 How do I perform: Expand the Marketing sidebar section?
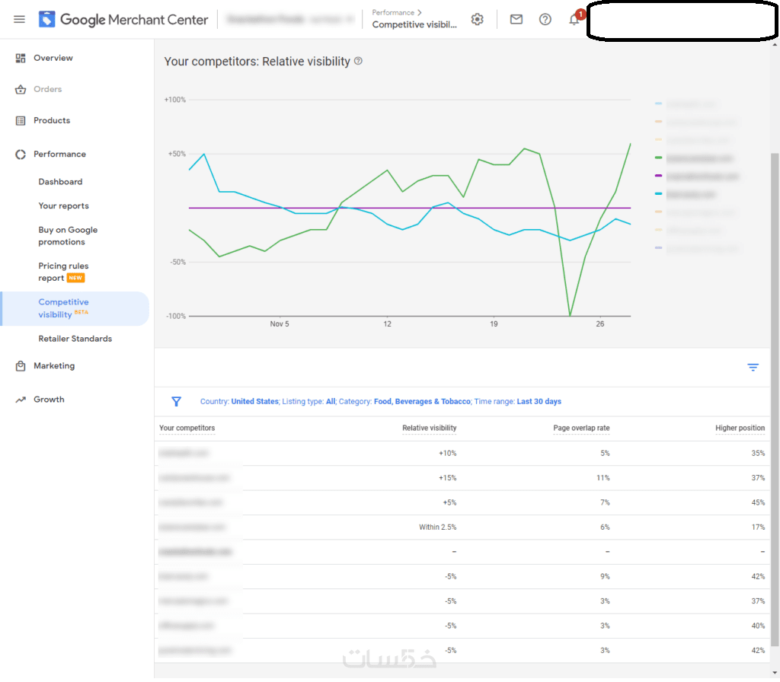(54, 366)
